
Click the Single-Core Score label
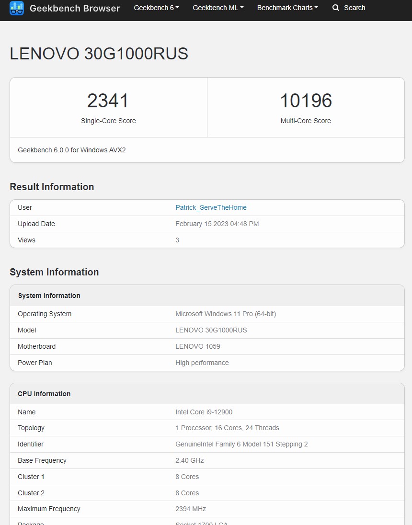point(108,121)
